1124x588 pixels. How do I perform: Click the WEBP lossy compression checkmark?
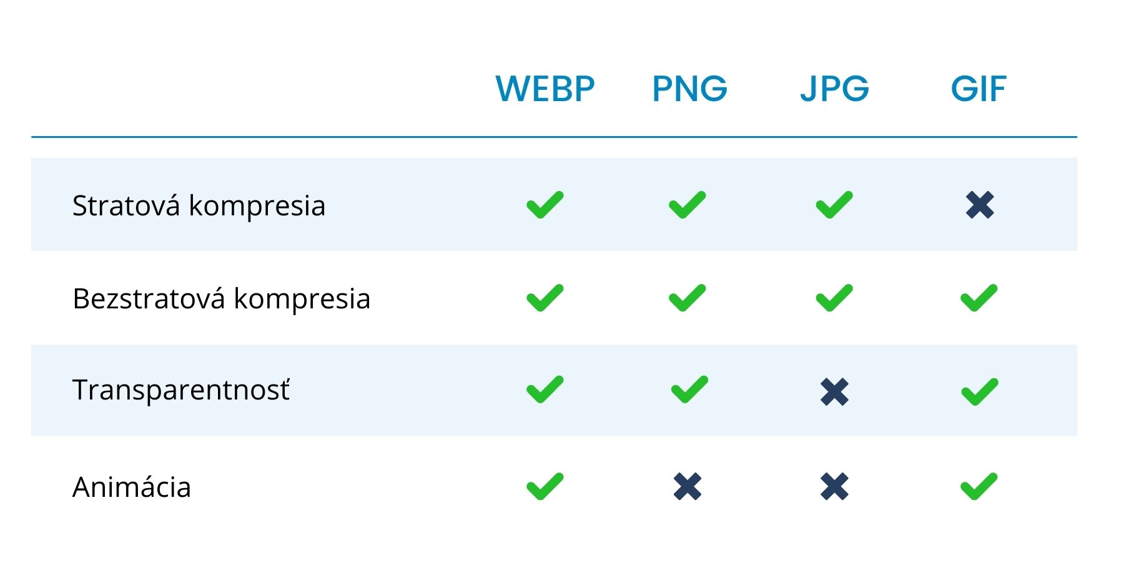pos(545,205)
